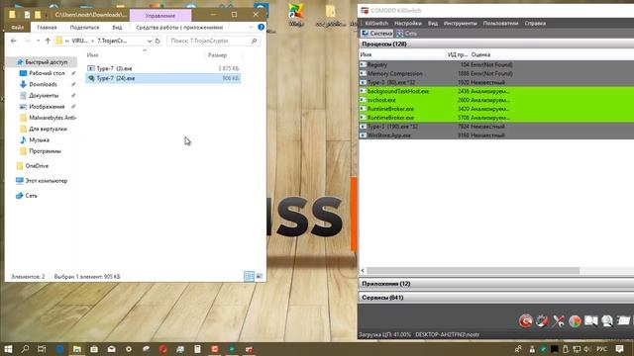Select the Memory Compression process row
The width and height of the screenshot is (634, 356).
click(496, 73)
